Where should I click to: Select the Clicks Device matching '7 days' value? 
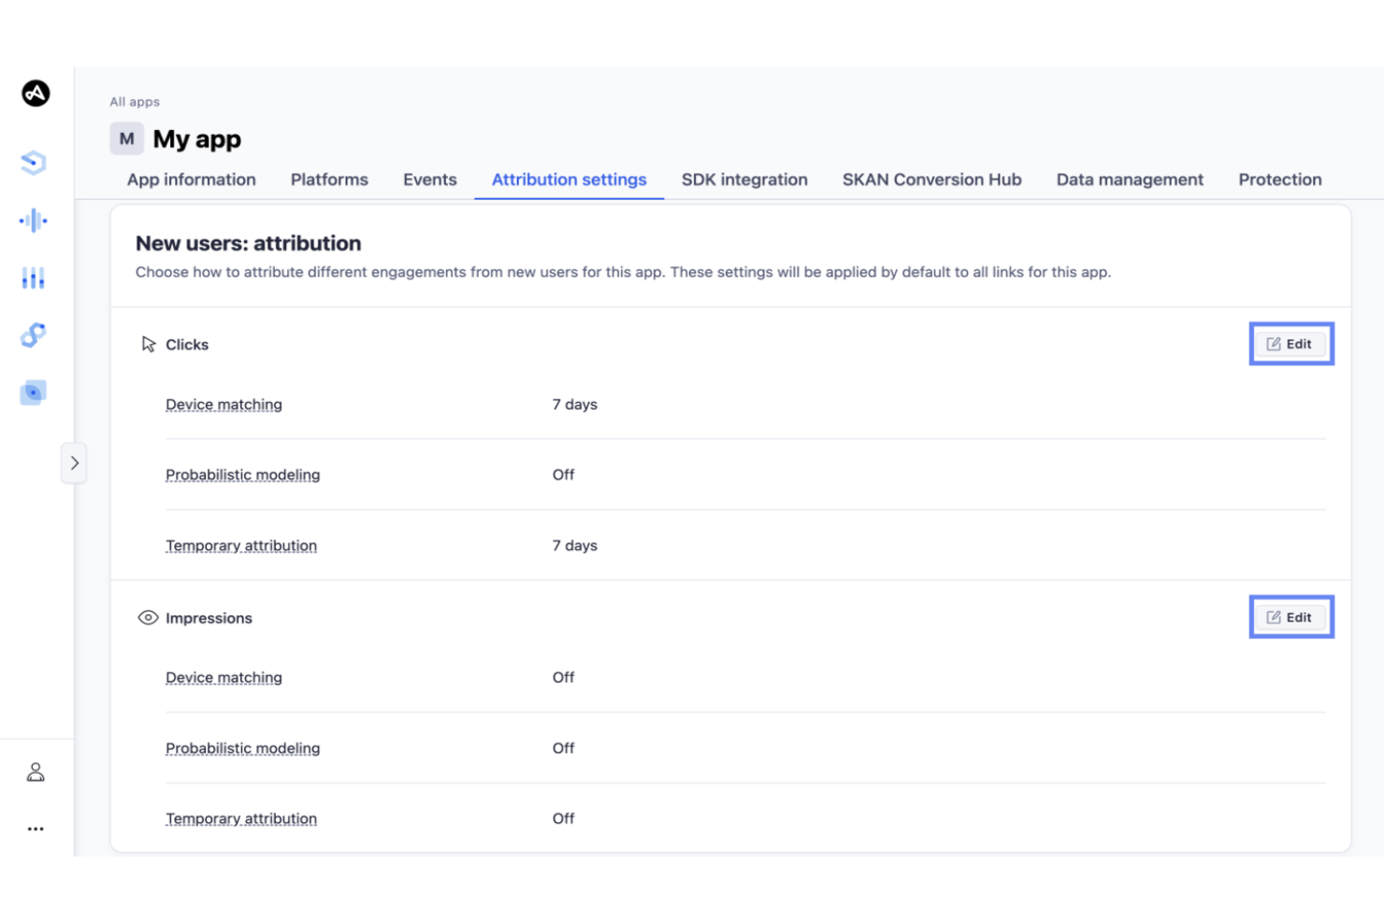point(575,405)
